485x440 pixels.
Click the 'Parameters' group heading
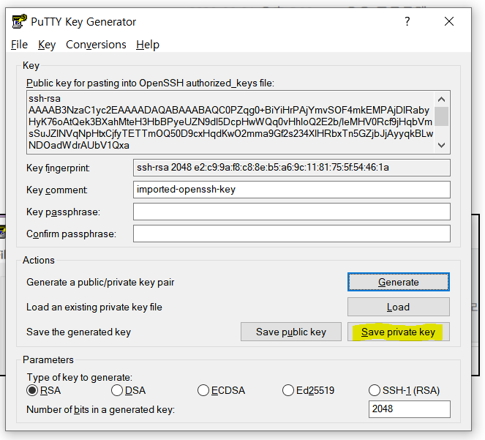pos(48,359)
